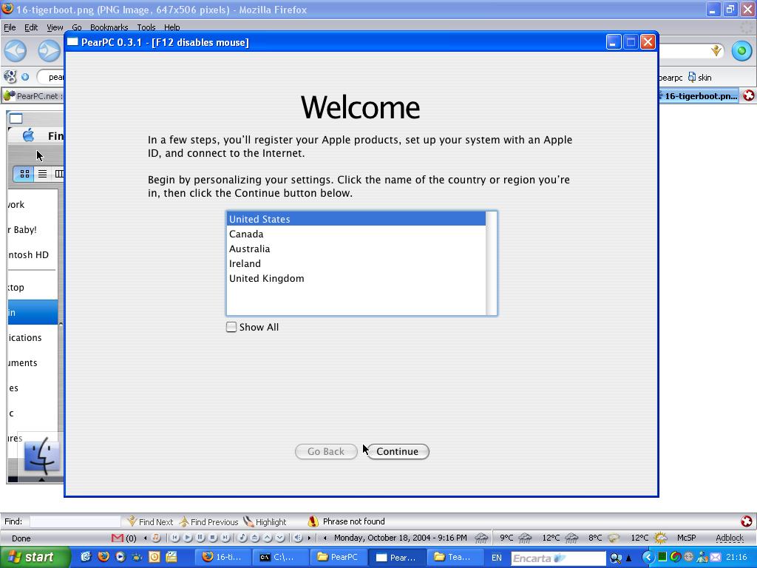Expand hidden system tray icons arrow

(x=647, y=558)
